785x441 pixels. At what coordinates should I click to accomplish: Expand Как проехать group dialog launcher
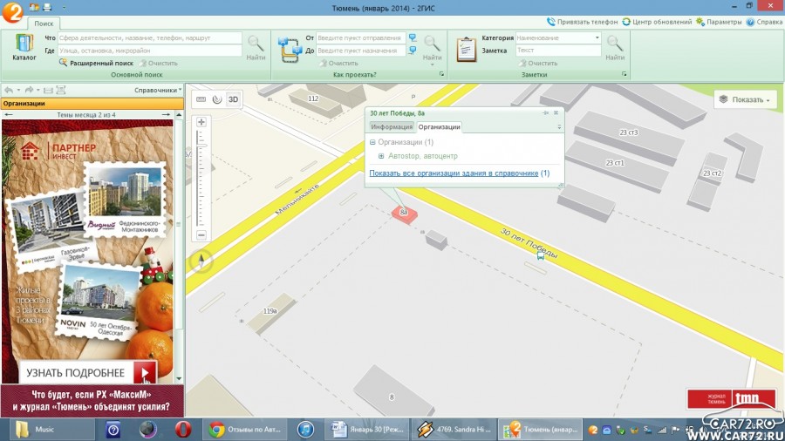point(441,74)
